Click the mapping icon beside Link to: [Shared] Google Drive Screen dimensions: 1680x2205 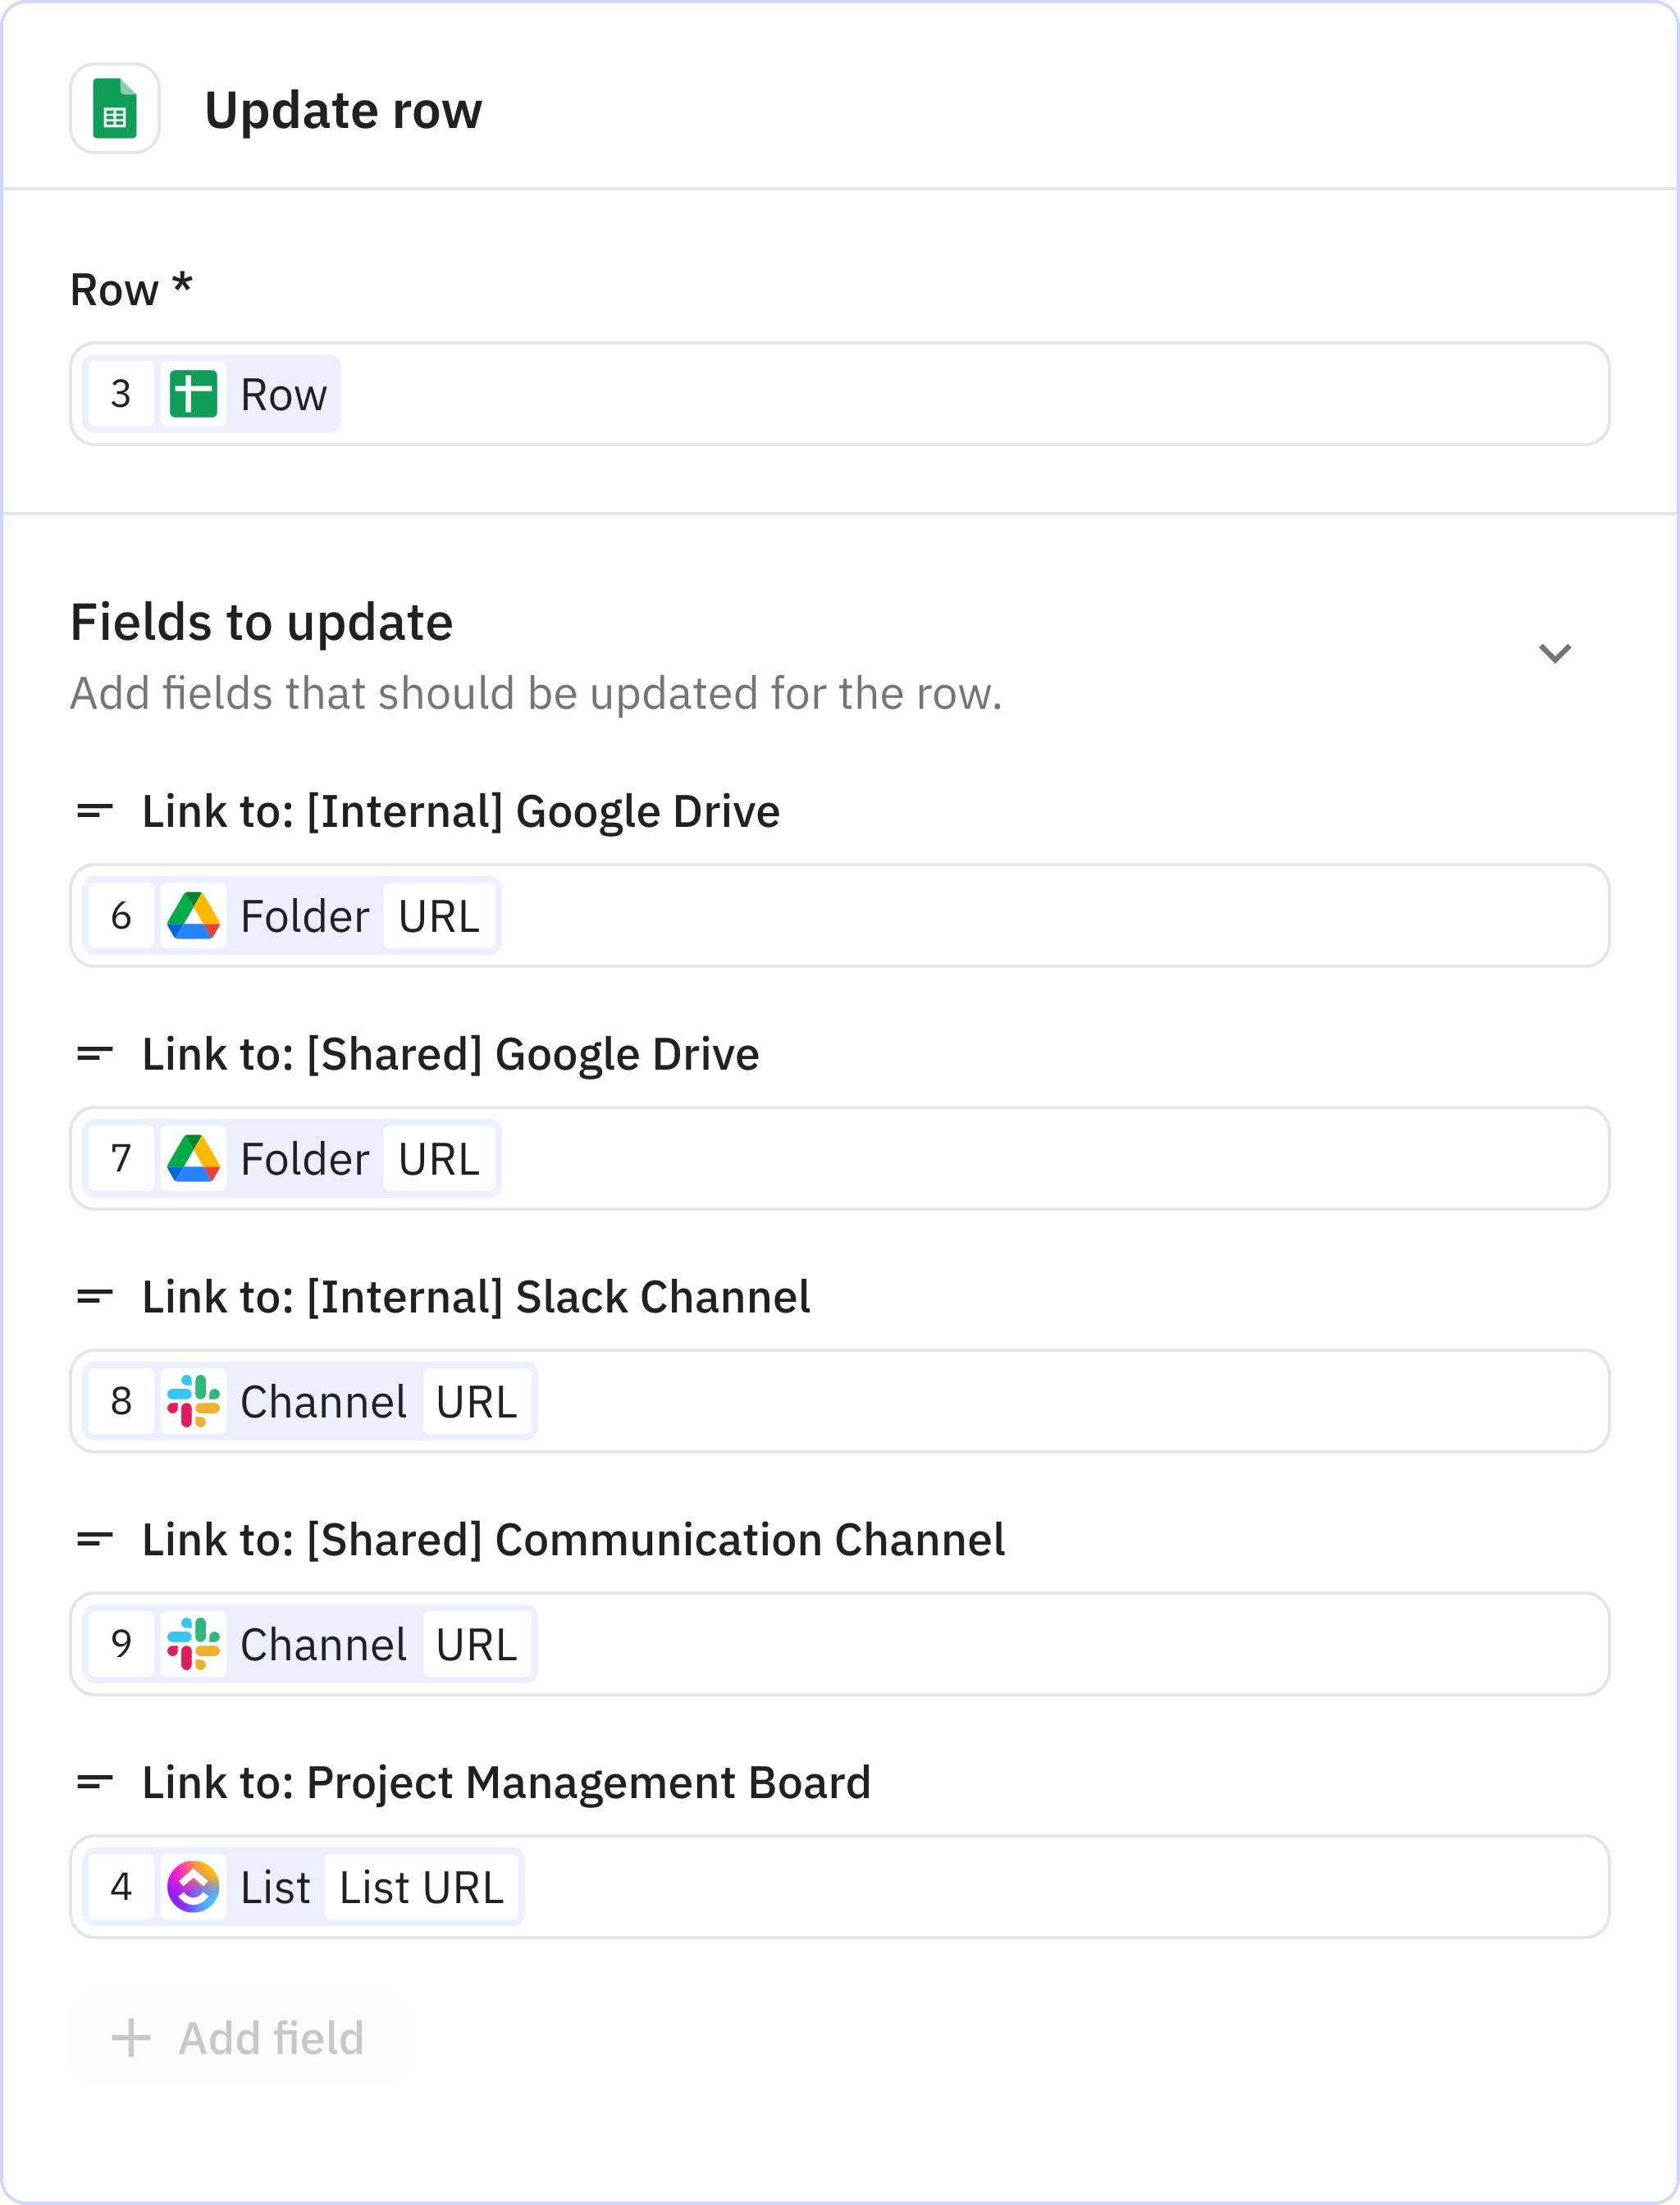click(x=95, y=1054)
